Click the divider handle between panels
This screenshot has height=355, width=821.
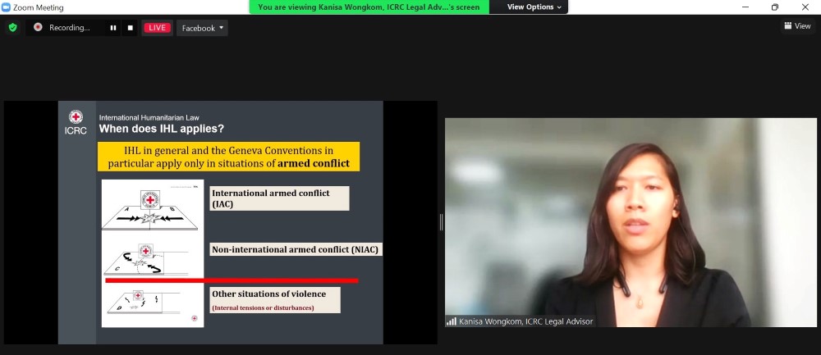pyautogui.click(x=441, y=222)
